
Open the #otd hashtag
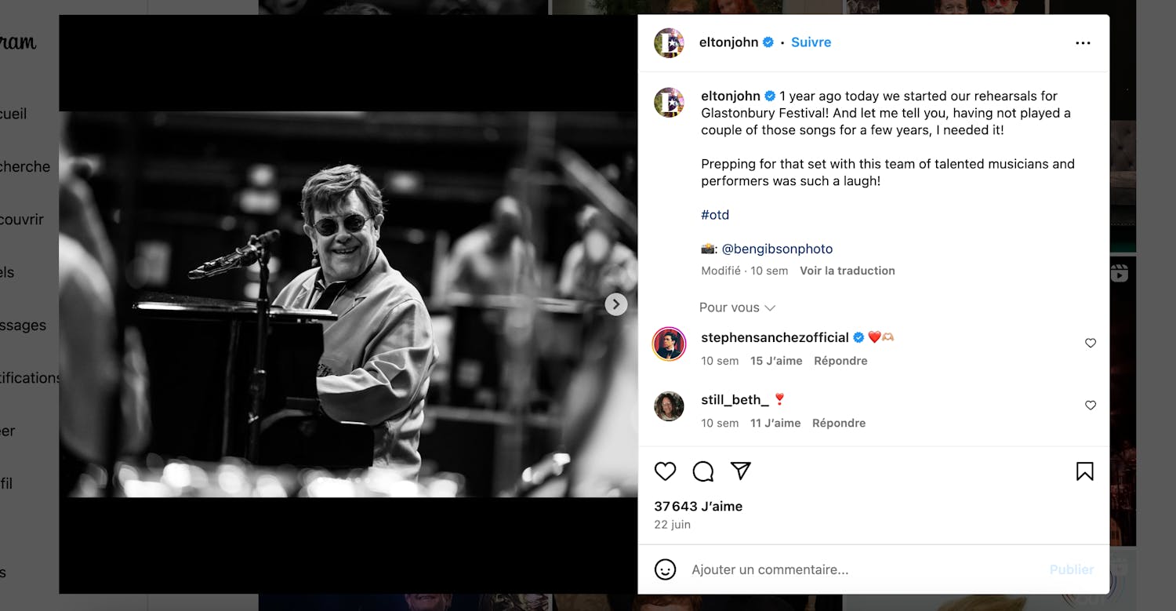point(715,215)
